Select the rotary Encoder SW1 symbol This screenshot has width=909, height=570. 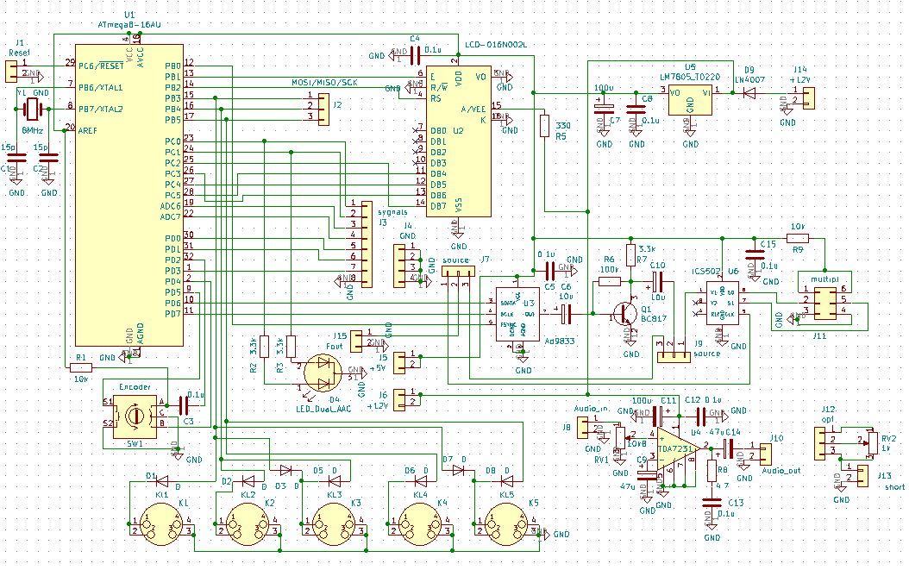click(132, 415)
